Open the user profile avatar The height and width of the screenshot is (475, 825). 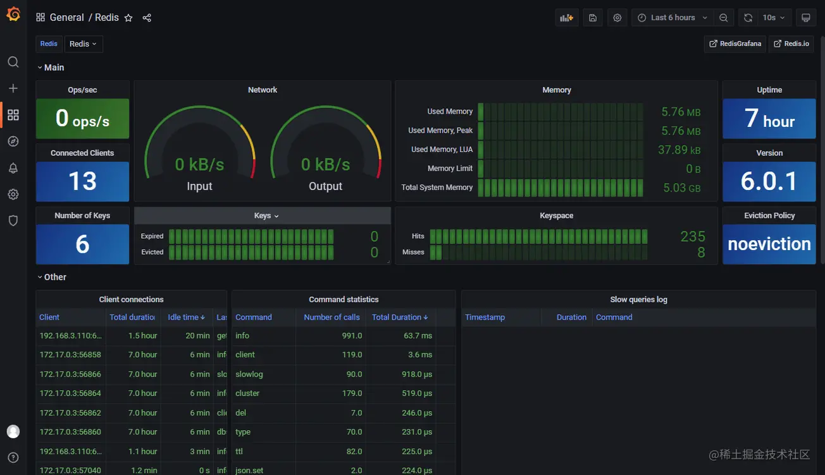tap(13, 431)
